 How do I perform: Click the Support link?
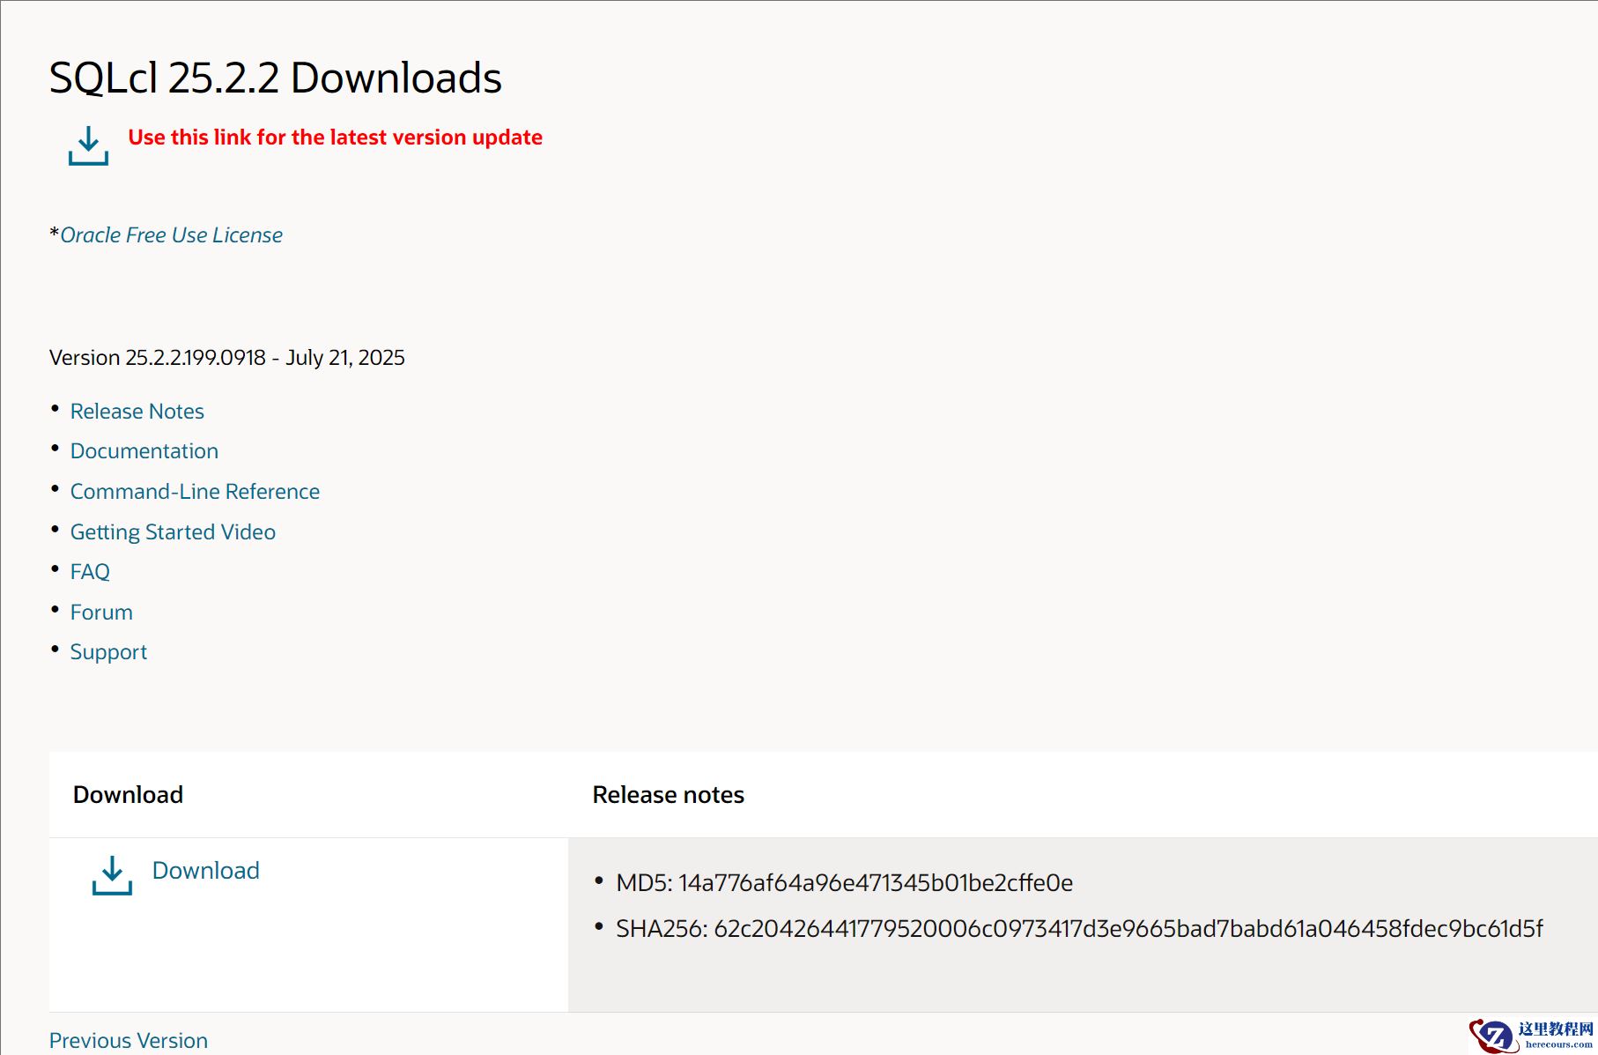click(108, 652)
